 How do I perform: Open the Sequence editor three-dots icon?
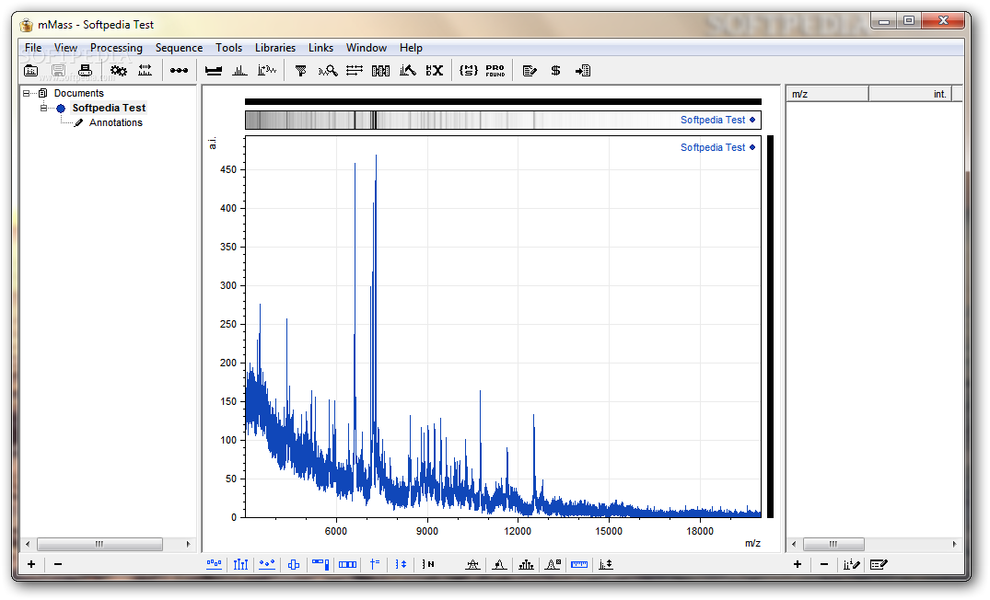coord(179,71)
